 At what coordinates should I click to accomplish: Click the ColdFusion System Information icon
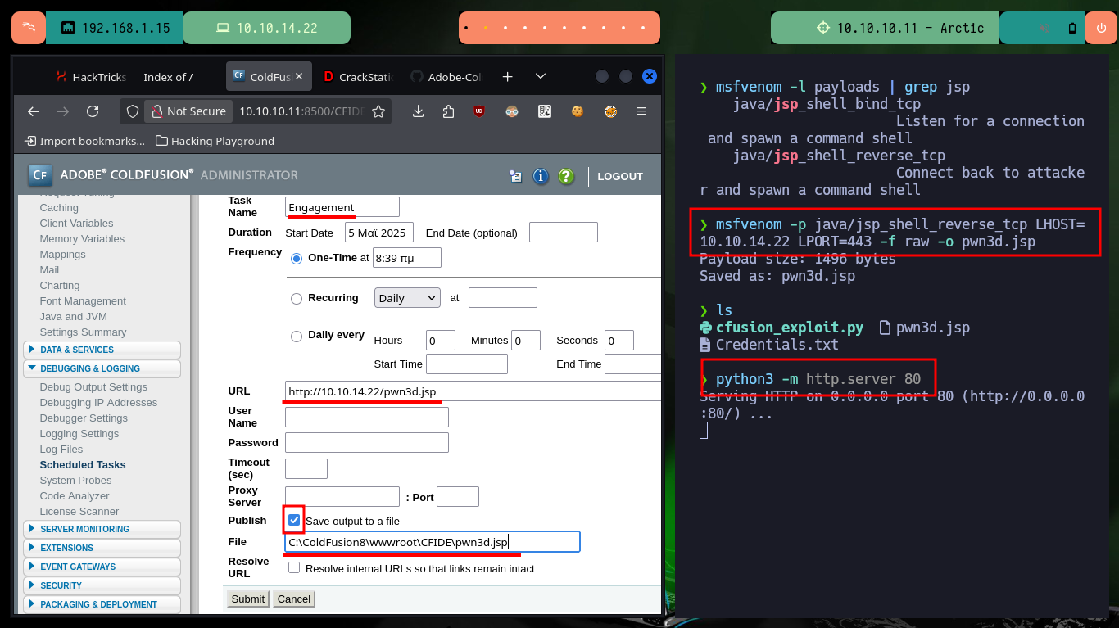pos(541,176)
